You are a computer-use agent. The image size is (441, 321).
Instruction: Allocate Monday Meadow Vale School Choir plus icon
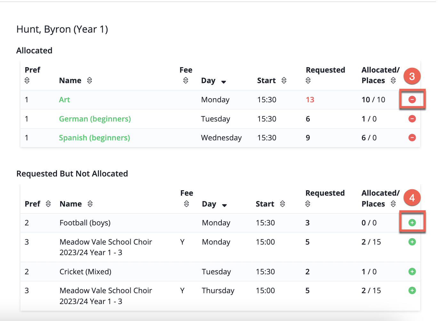tap(412, 242)
